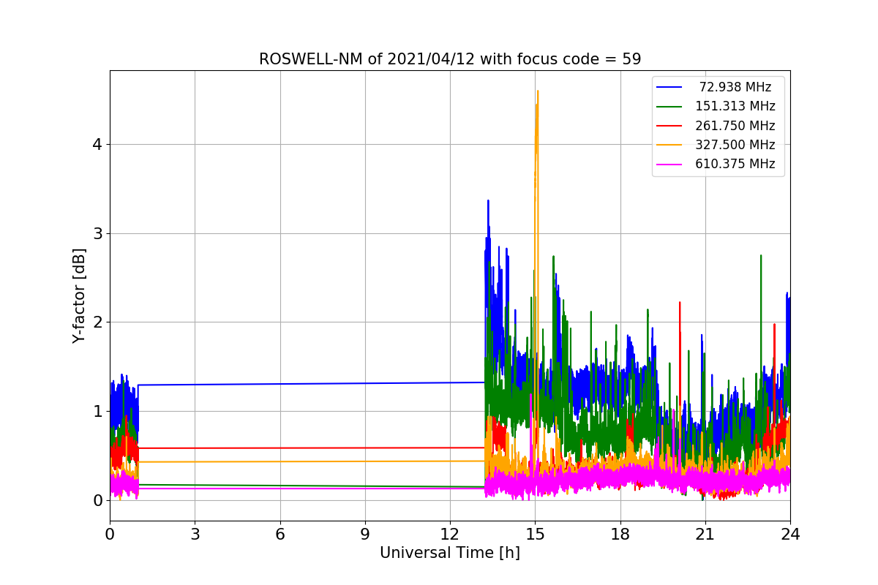Click the x-axis tick label 3
This screenshot has width=878, height=585.
(x=195, y=535)
